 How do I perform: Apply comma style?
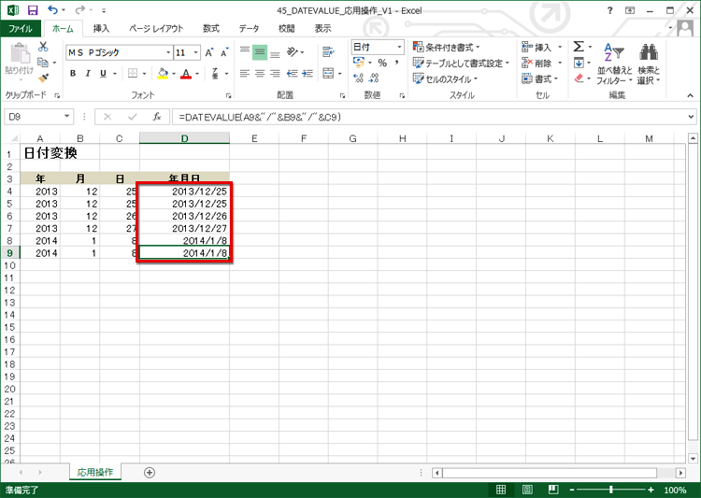(396, 63)
